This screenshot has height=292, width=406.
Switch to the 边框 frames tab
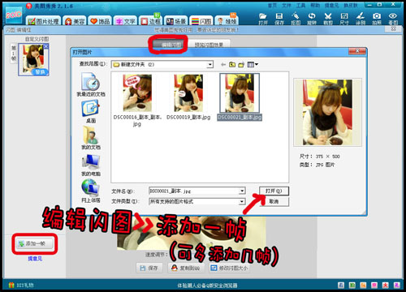point(150,21)
